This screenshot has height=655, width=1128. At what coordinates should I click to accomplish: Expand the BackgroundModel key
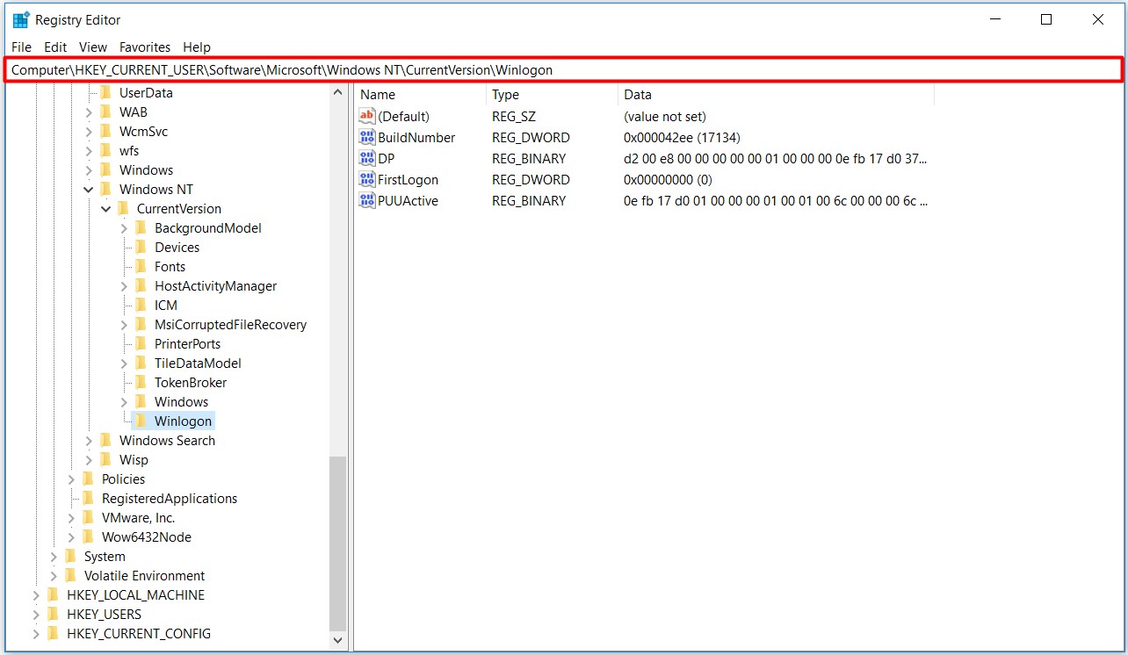[124, 227]
